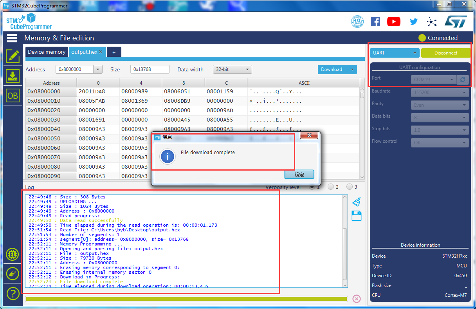Click the ST logo
This screenshot has width=476, height=309.
click(x=456, y=22)
